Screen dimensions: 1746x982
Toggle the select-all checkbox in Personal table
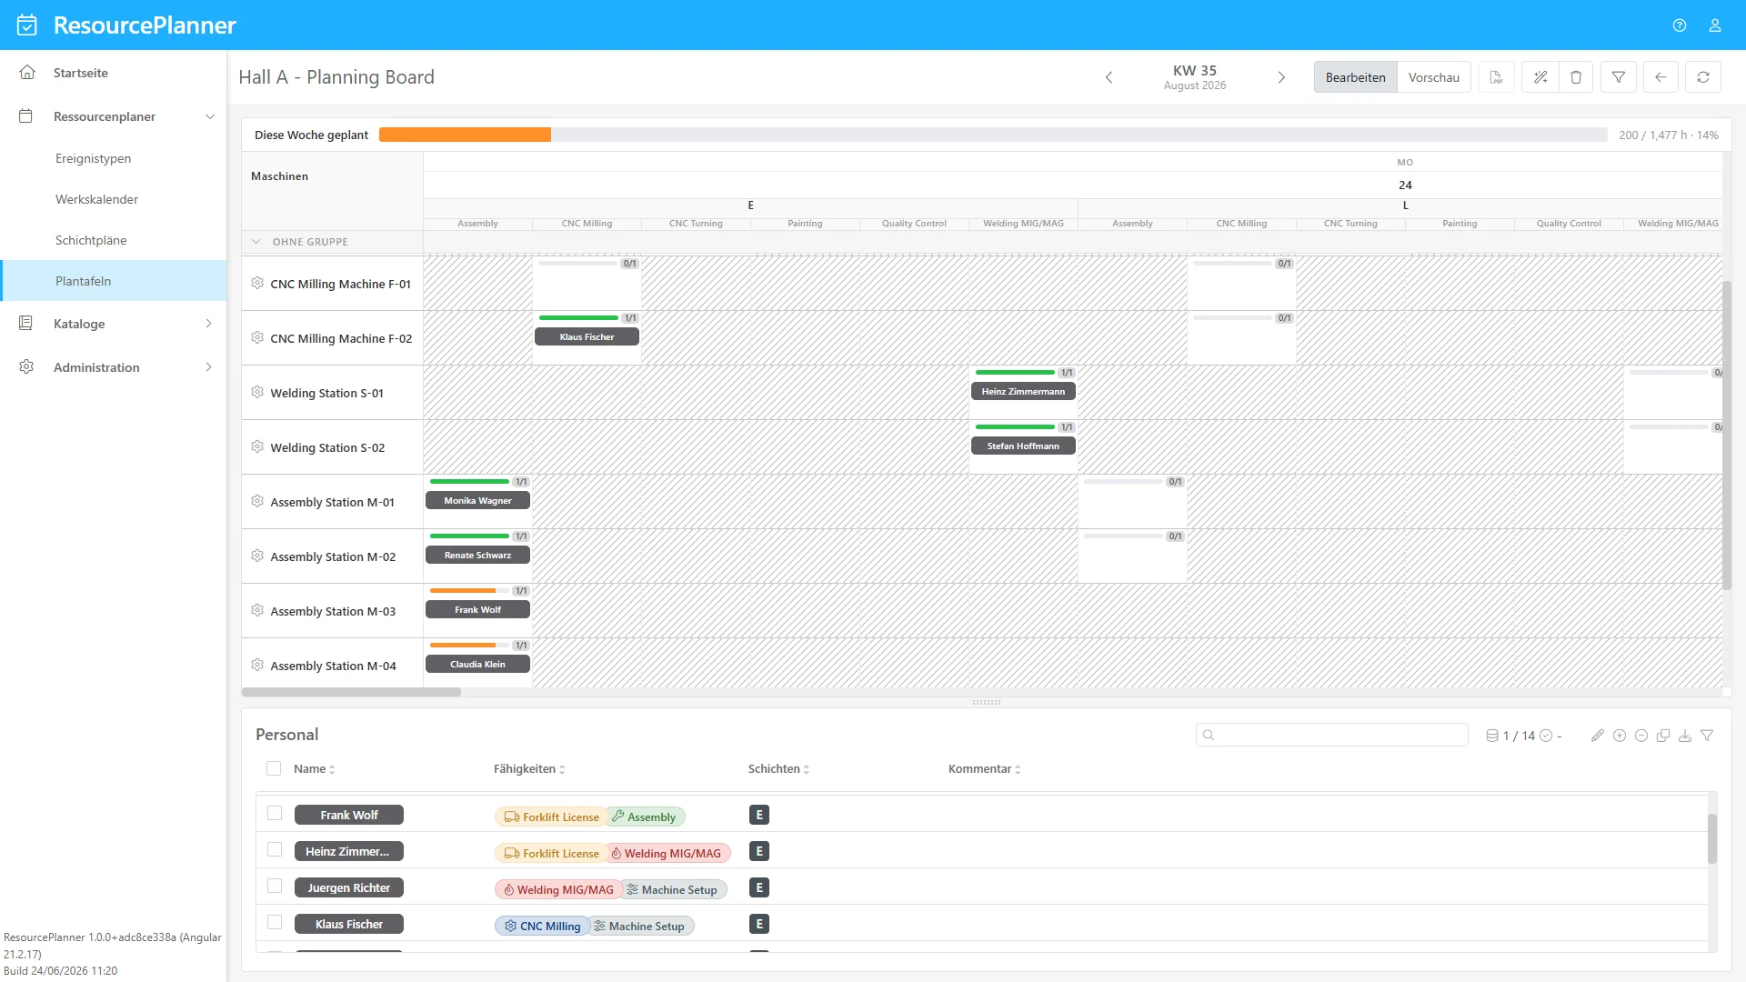coord(274,768)
